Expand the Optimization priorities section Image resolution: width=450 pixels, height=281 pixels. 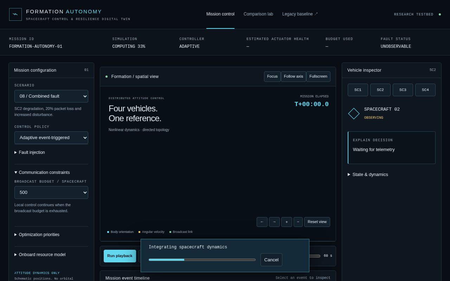coord(51,235)
